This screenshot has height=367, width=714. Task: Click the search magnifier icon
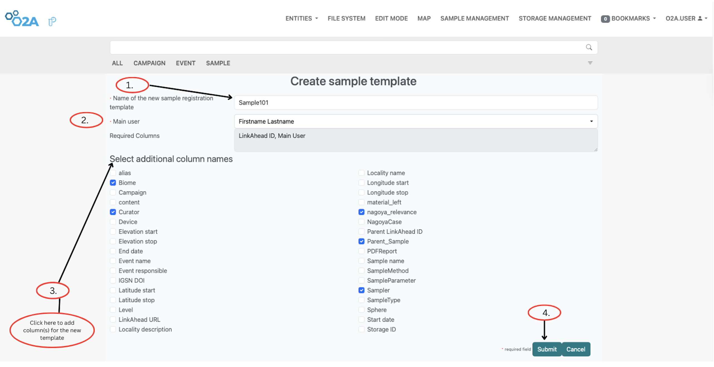589,47
